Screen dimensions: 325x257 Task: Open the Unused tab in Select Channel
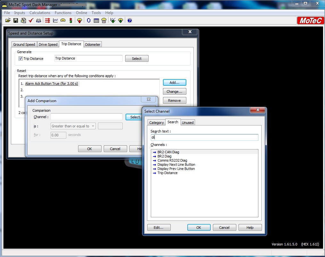188,123
